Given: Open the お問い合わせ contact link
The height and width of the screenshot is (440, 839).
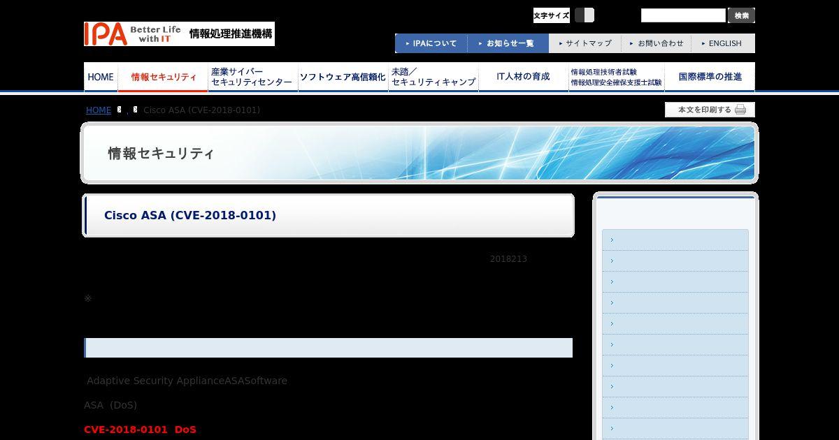Looking at the screenshot, I should coord(657,43).
